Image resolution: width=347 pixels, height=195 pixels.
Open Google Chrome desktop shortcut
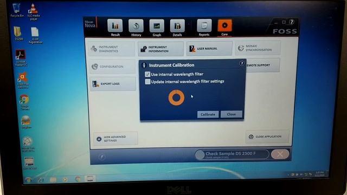(x=24, y=102)
